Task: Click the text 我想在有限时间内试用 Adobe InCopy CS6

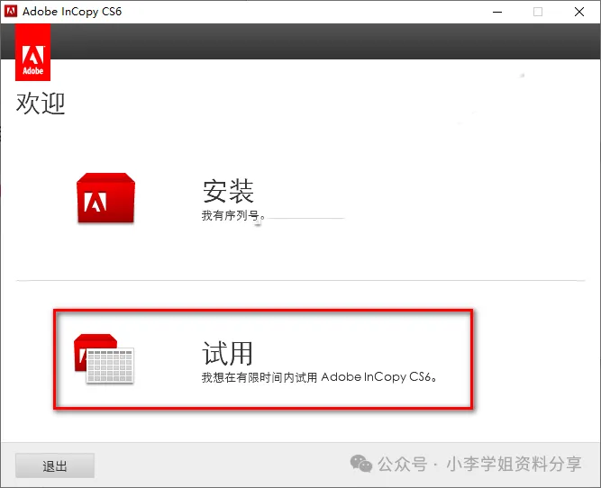Action: point(319,377)
